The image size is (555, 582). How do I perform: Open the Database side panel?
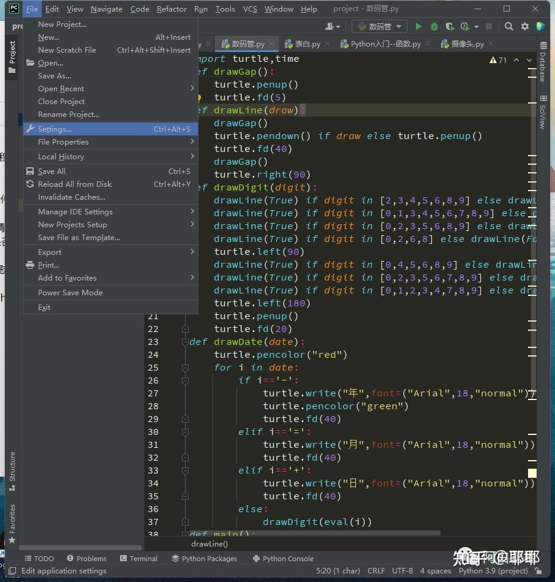[x=543, y=62]
